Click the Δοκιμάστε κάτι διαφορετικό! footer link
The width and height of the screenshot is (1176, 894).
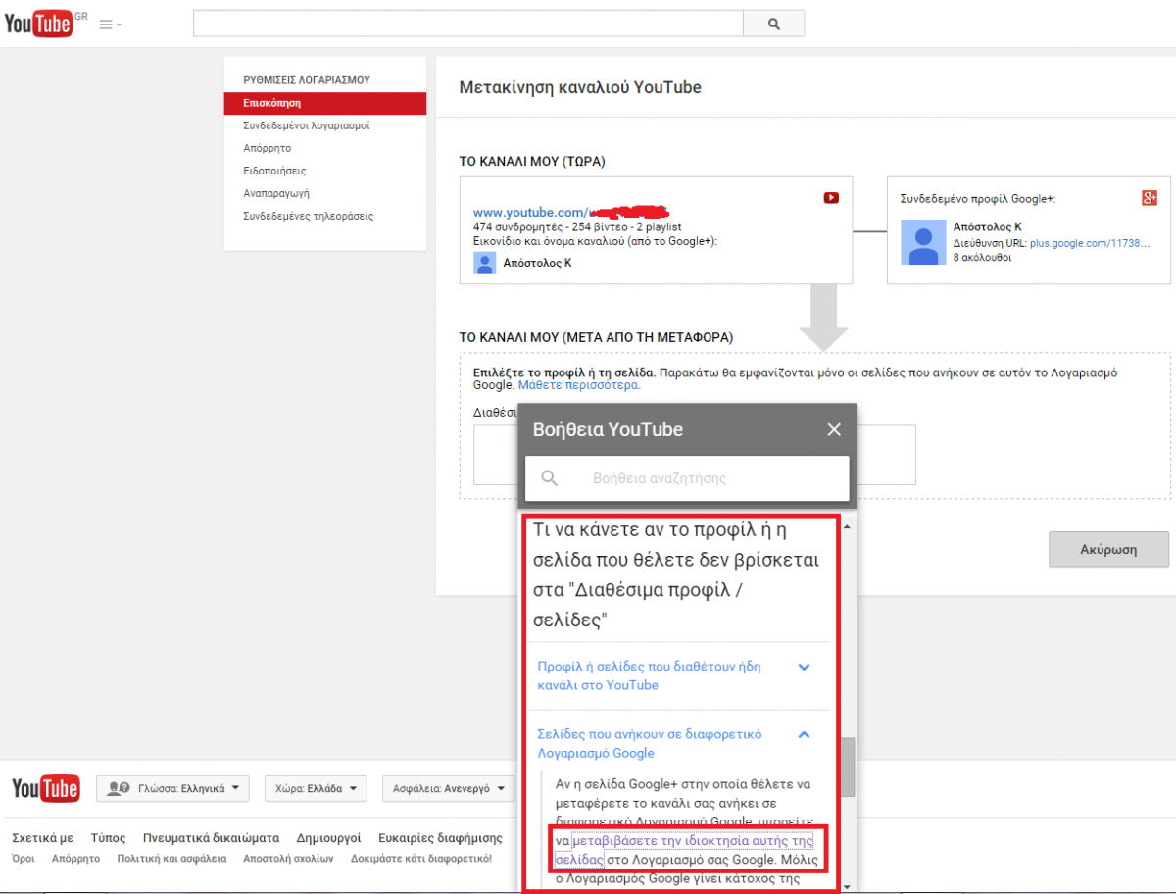click(421, 859)
